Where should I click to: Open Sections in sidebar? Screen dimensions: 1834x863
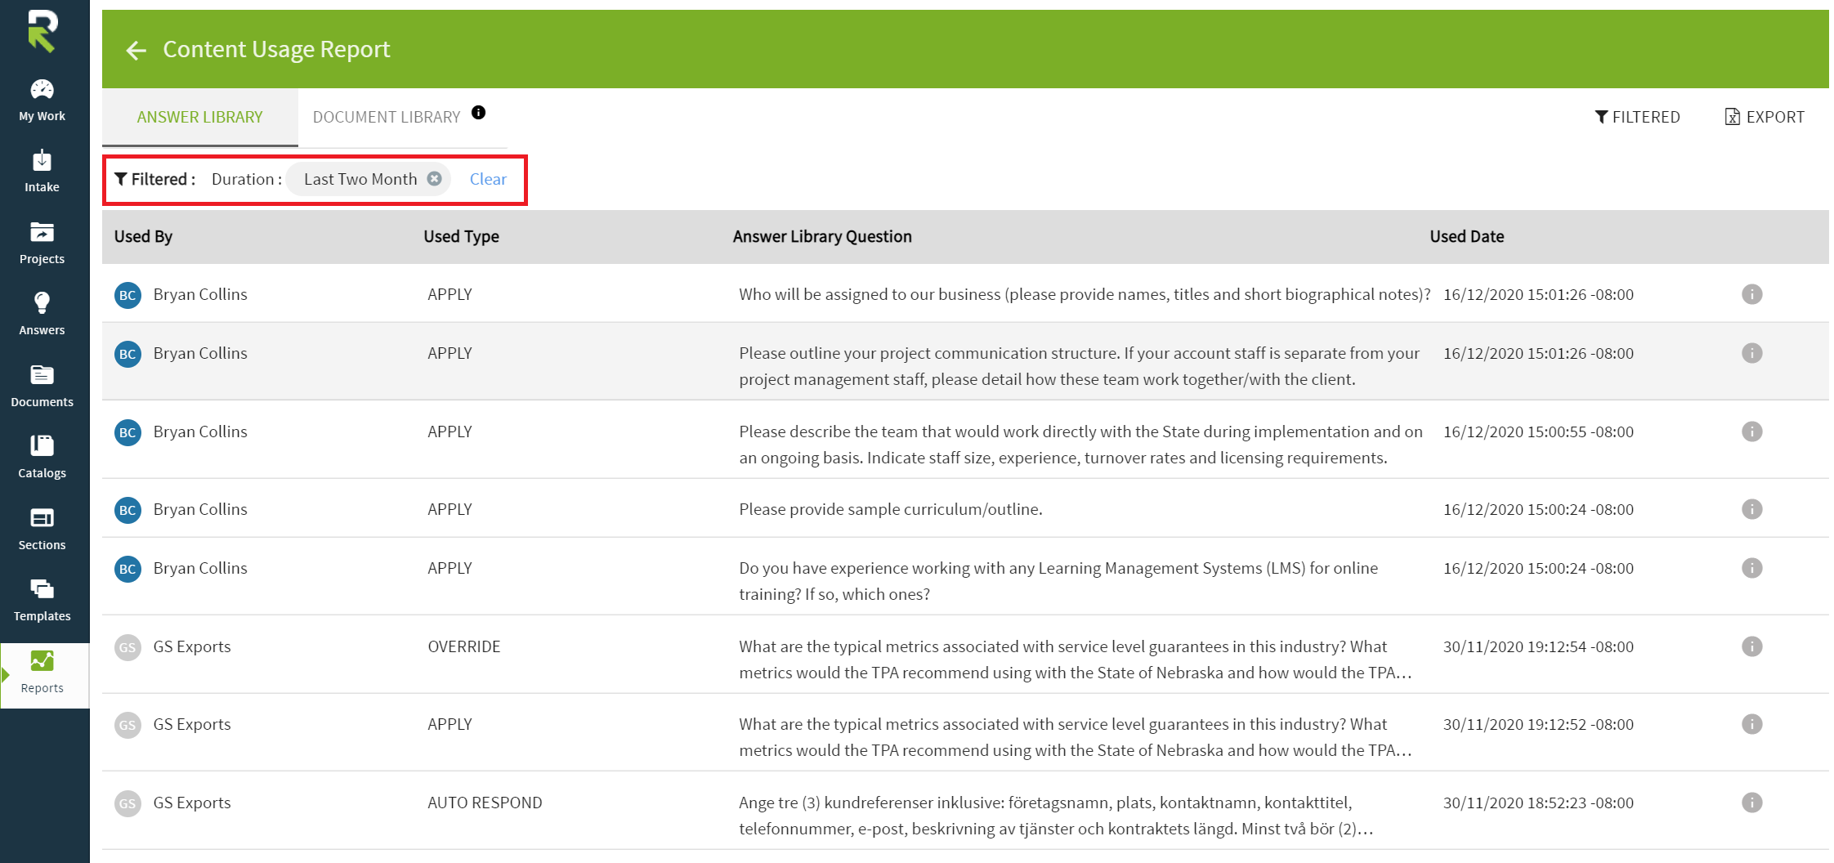coord(42,529)
